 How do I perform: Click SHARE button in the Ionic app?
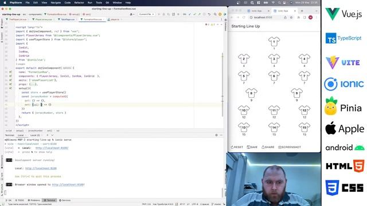[268, 147]
